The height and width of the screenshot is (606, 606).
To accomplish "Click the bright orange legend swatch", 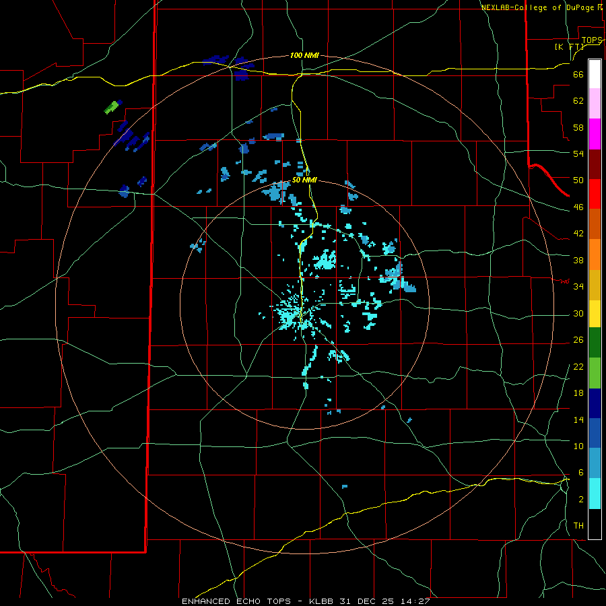I will point(595,255).
